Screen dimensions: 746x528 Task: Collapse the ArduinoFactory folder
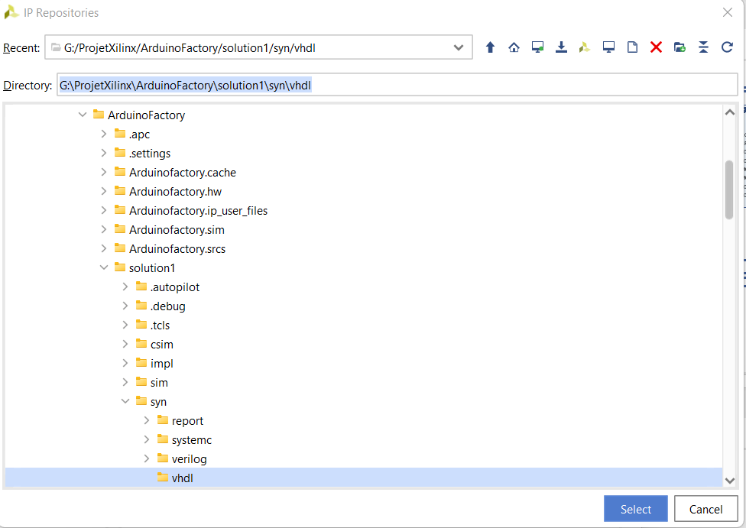click(83, 115)
